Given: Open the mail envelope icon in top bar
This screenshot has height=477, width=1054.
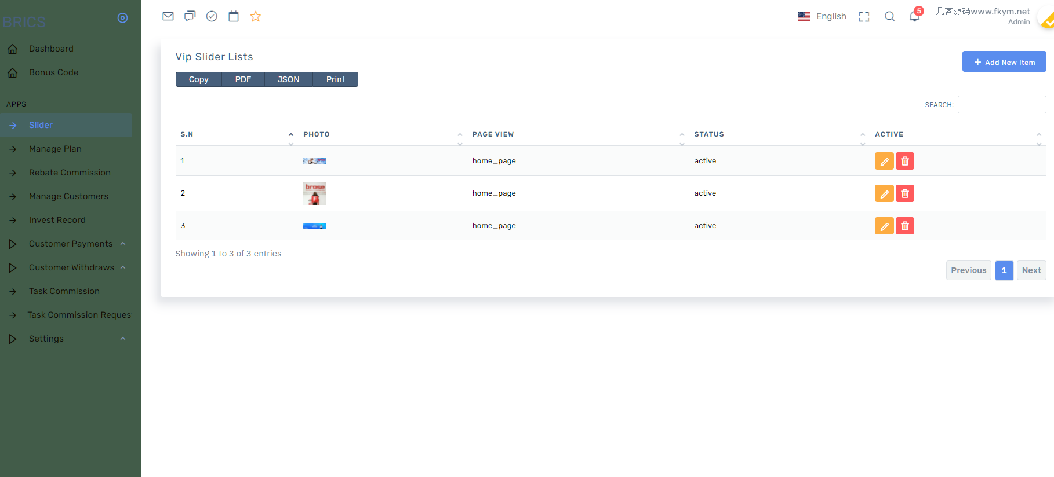Looking at the screenshot, I should pos(168,16).
